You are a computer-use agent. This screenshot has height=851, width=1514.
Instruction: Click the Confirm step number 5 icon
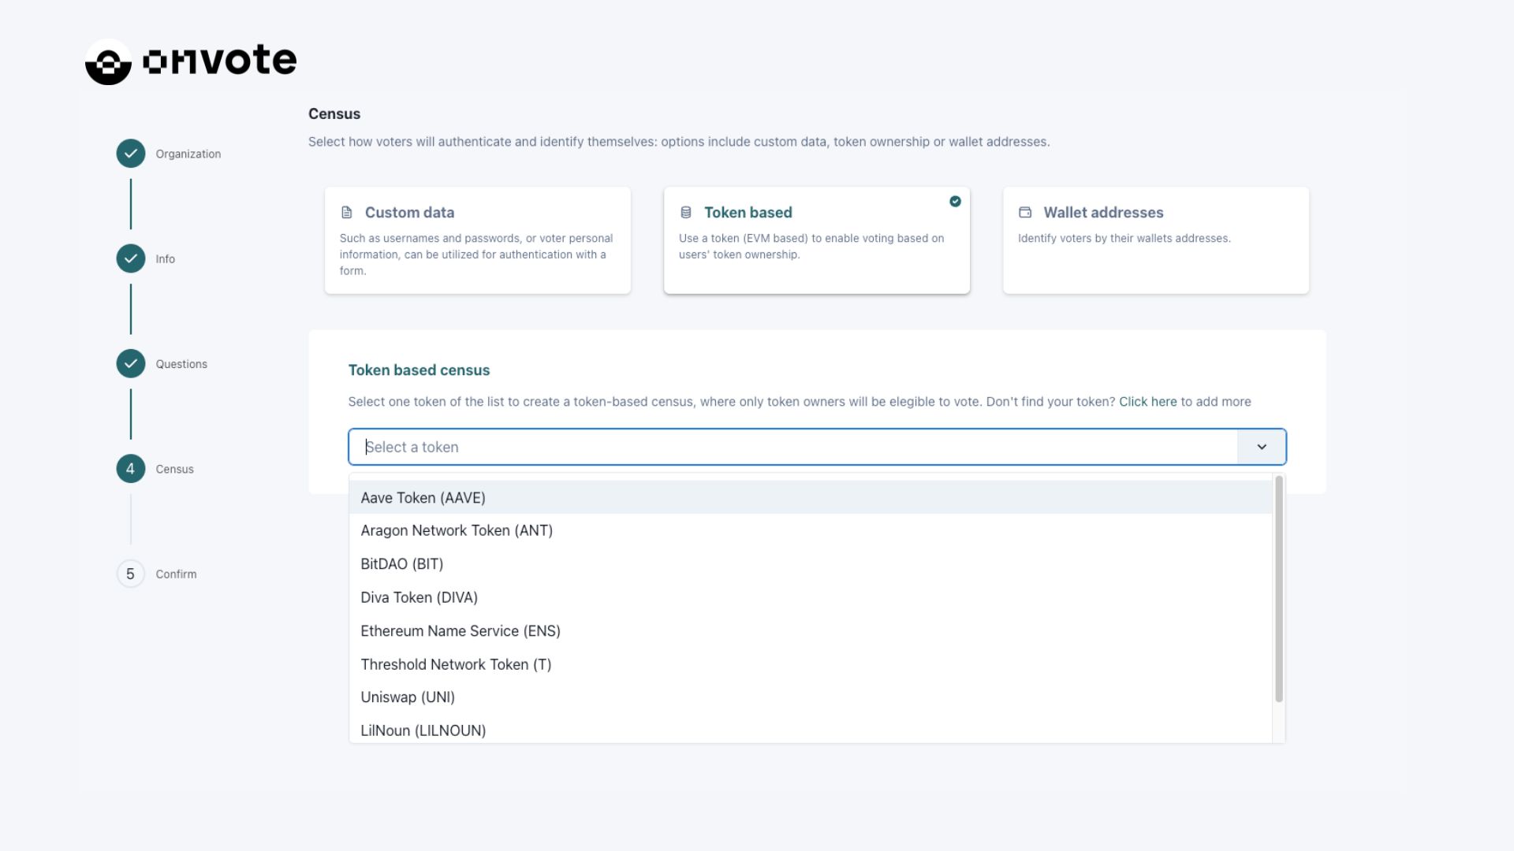coord(131,574)
